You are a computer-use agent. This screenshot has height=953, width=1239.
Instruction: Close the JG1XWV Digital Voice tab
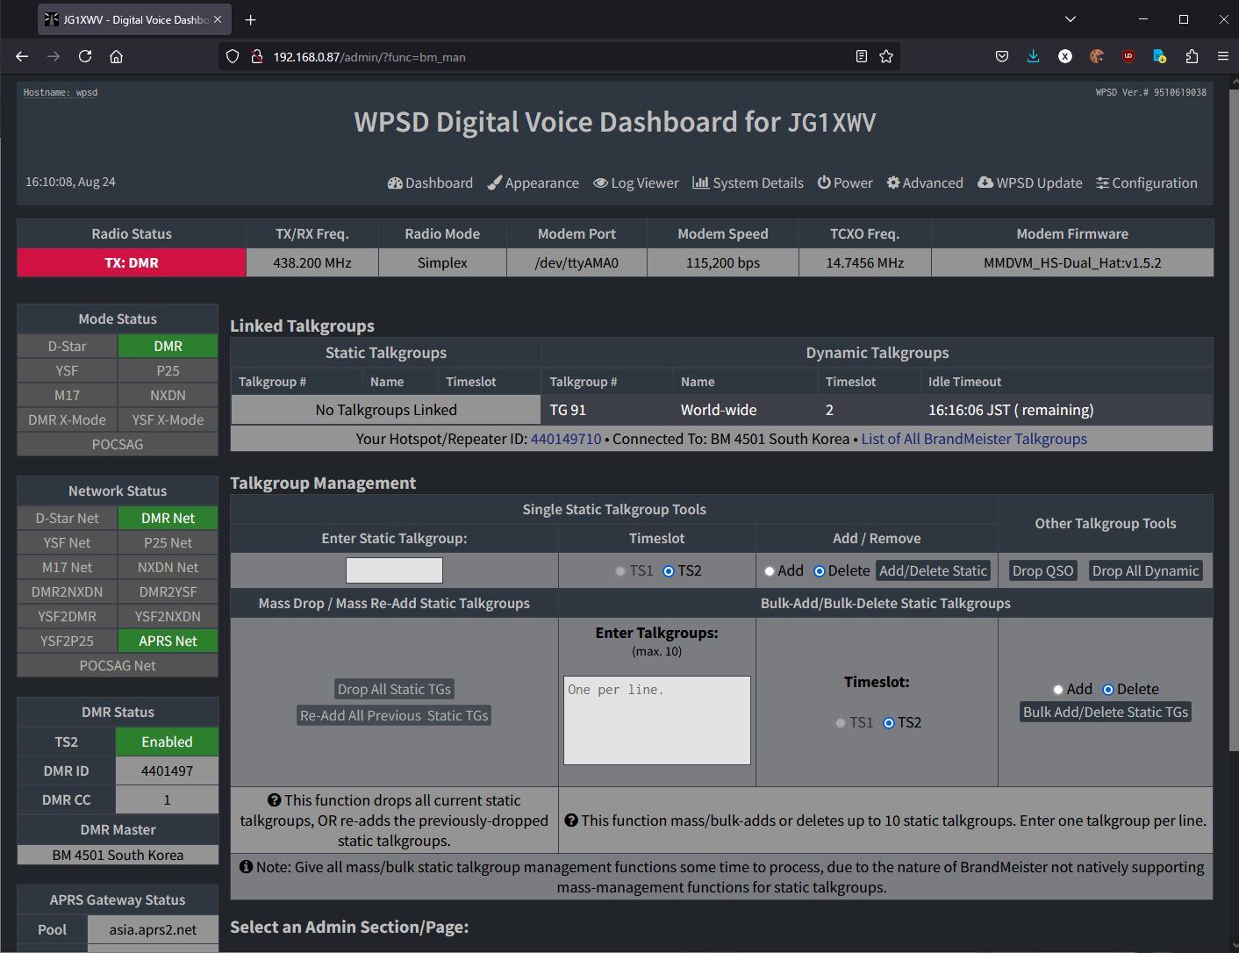click(218, 19)
